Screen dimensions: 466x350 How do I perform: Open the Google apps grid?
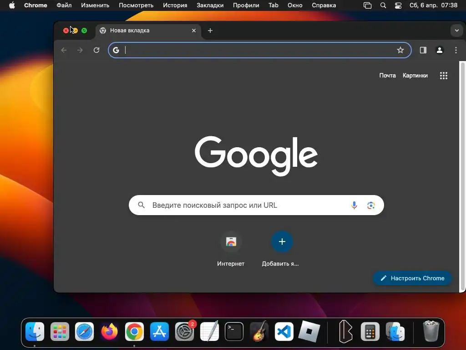[x=443, y=76]
